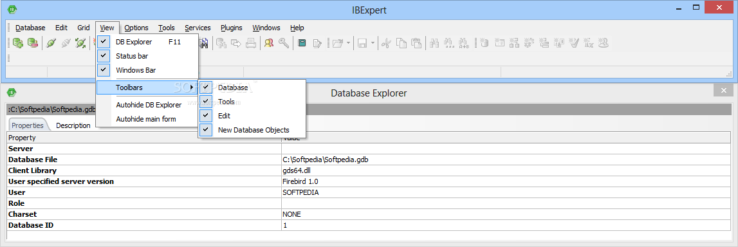
Task: Open the dropdown arrow beside the open folder icon
Action: coord(348,43)
